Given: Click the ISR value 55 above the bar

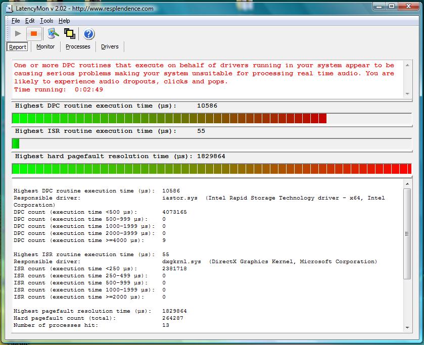Looking at the screenshot, I should [x=201, y=131].
